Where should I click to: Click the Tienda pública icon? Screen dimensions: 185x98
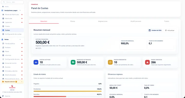tap(3, 43)
